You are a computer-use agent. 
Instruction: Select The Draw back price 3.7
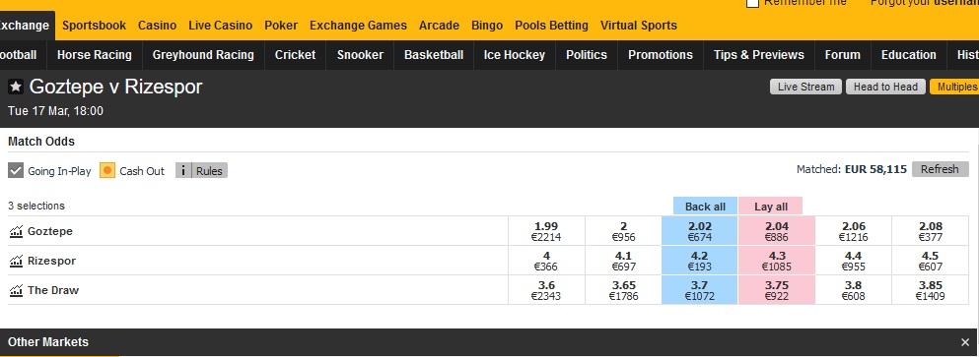coord(699,290)
